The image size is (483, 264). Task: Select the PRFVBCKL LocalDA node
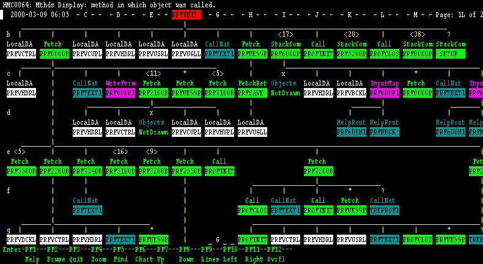352,93
